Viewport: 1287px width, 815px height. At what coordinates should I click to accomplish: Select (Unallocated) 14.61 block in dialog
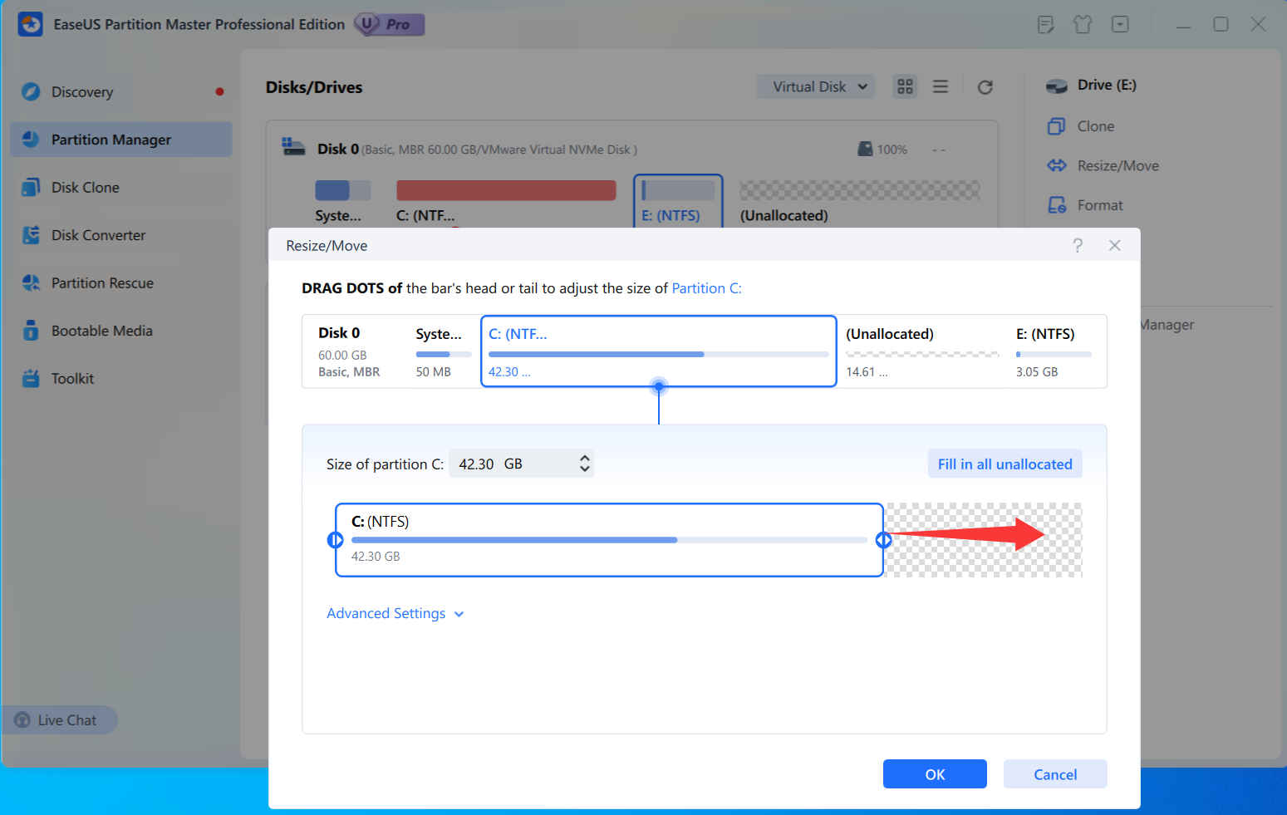922,351
